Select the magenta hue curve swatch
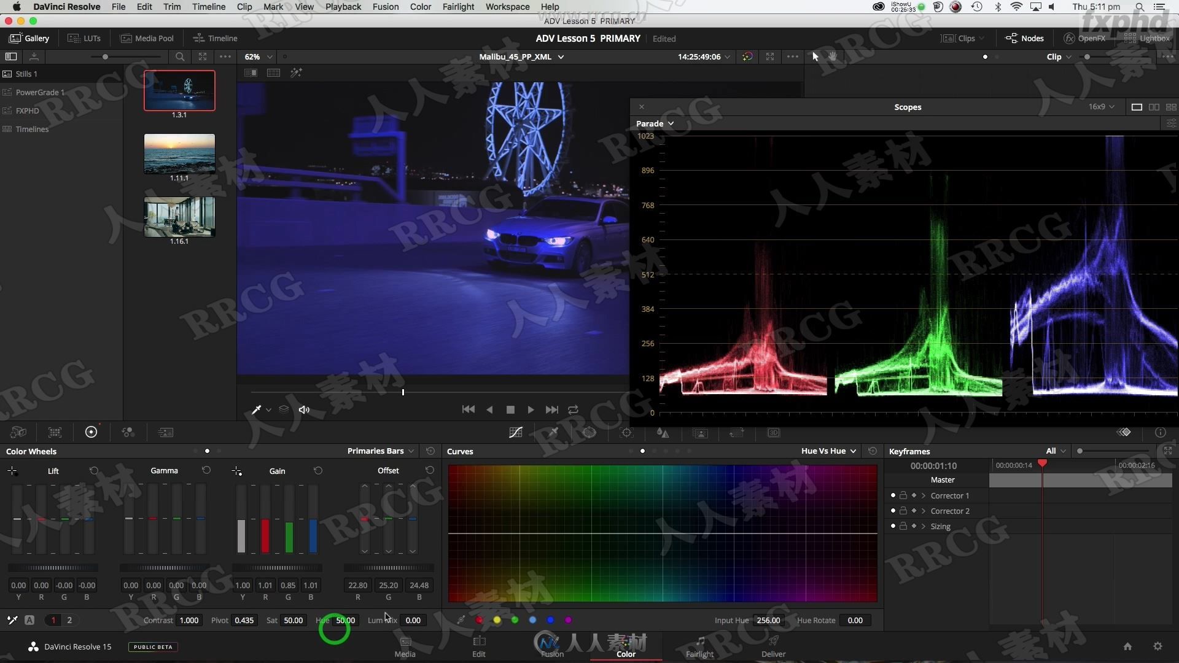Image resolution: width=1179 pixels, height=663 pixels. 568,620
